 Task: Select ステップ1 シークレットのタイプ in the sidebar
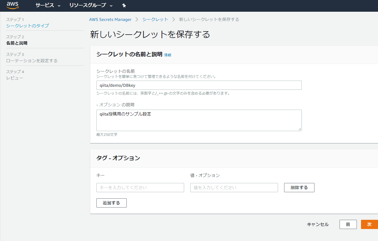[27, 25]
